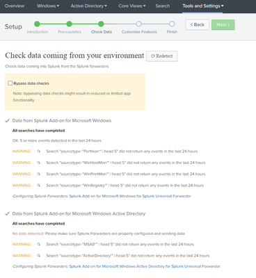256x278 pixels.
Task: Click the Back button
Action: click(x=198, y=24)
